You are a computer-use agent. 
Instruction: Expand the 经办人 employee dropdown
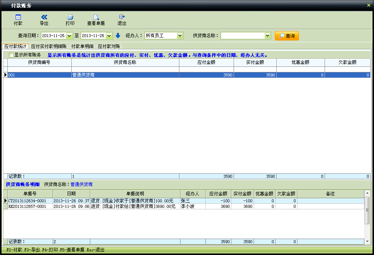tap(180, 36)
